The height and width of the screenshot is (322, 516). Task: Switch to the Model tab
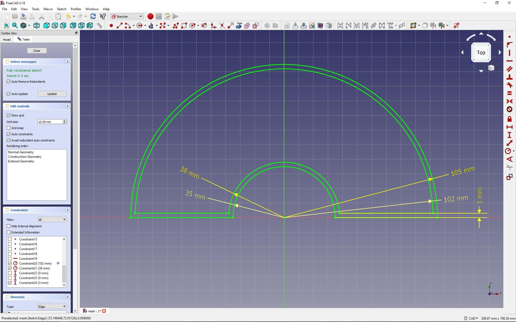pos(7,39)
